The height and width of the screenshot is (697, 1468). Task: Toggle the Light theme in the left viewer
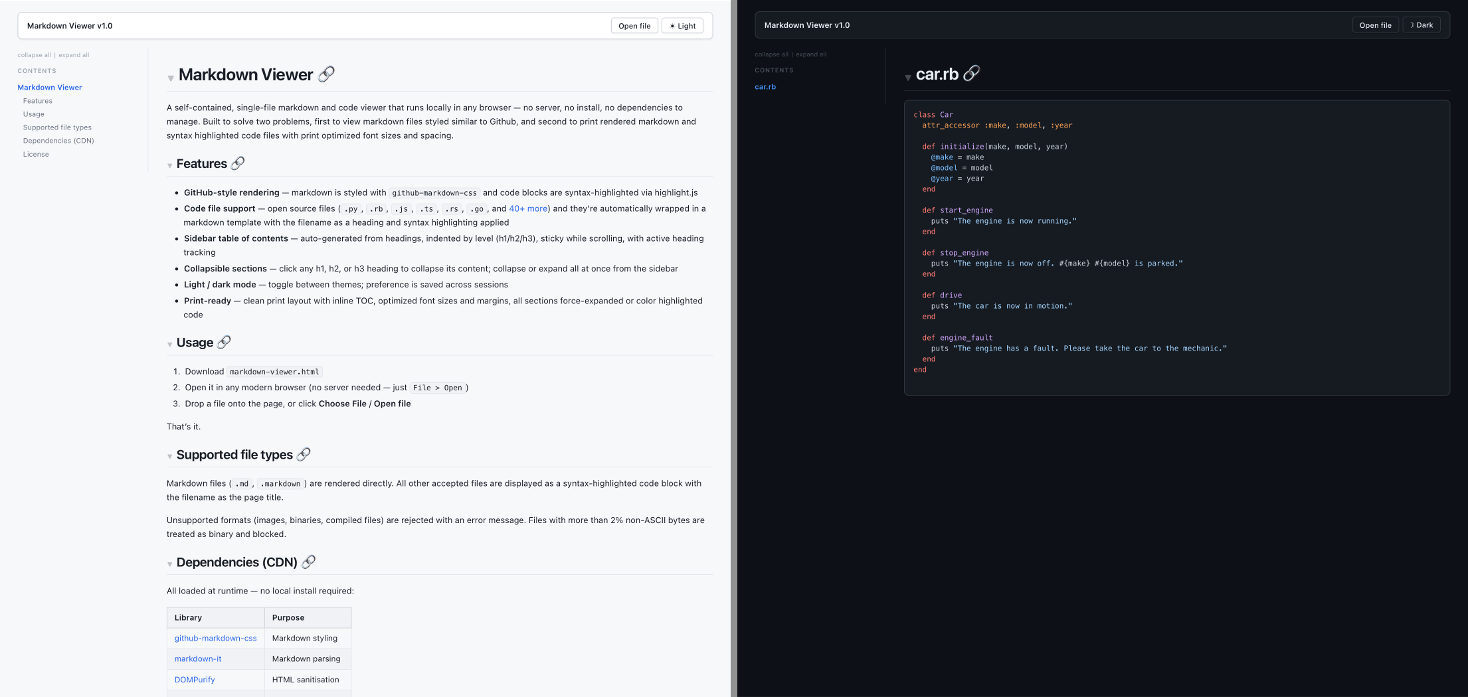[x=682, y=25]
